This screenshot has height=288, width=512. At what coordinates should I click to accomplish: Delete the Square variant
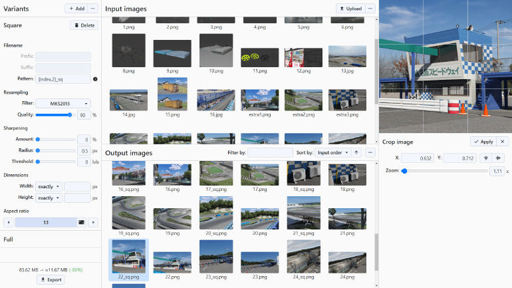coord(84,25)
